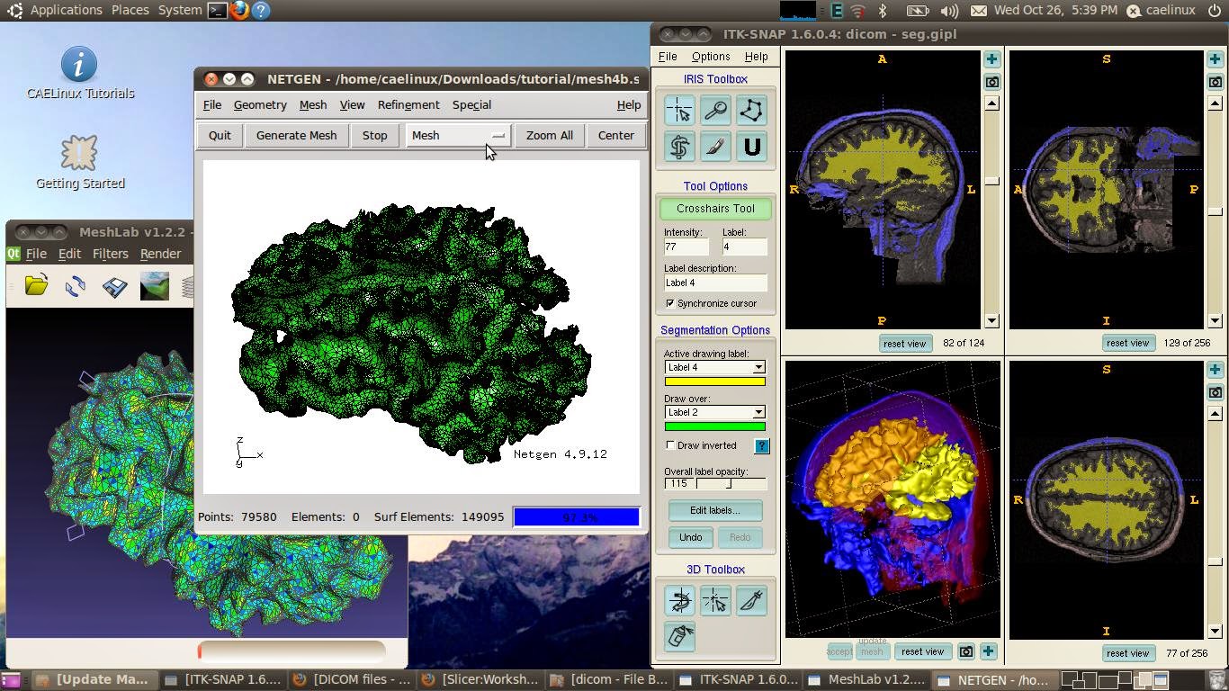
Task: Click the Zoom All button
Action: click(549, 135)
